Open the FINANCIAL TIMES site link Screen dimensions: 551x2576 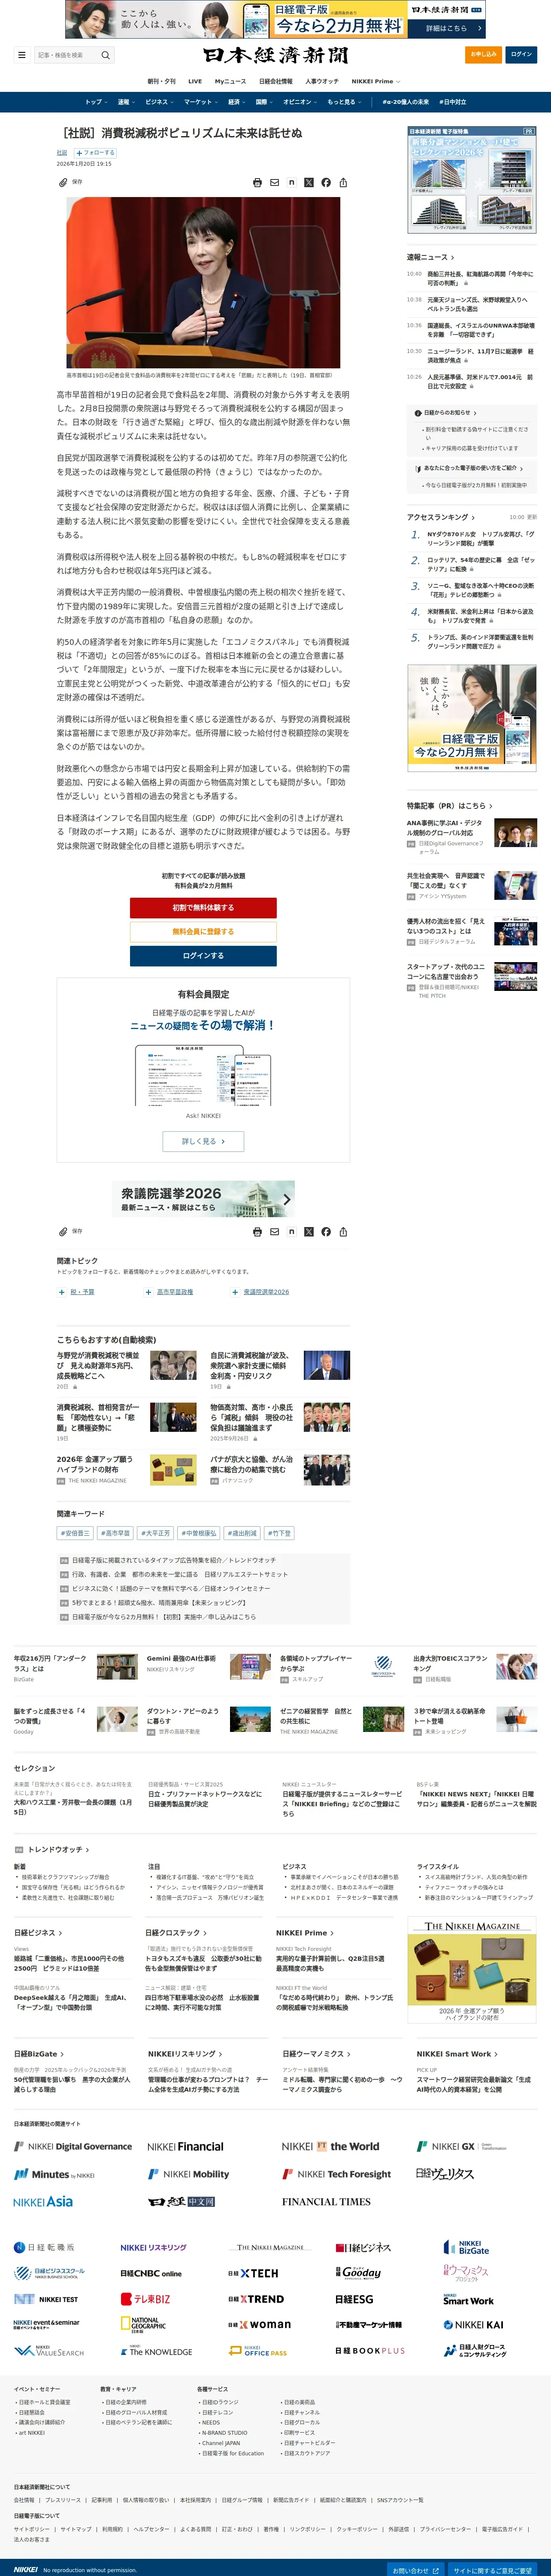click(326, 2201)
